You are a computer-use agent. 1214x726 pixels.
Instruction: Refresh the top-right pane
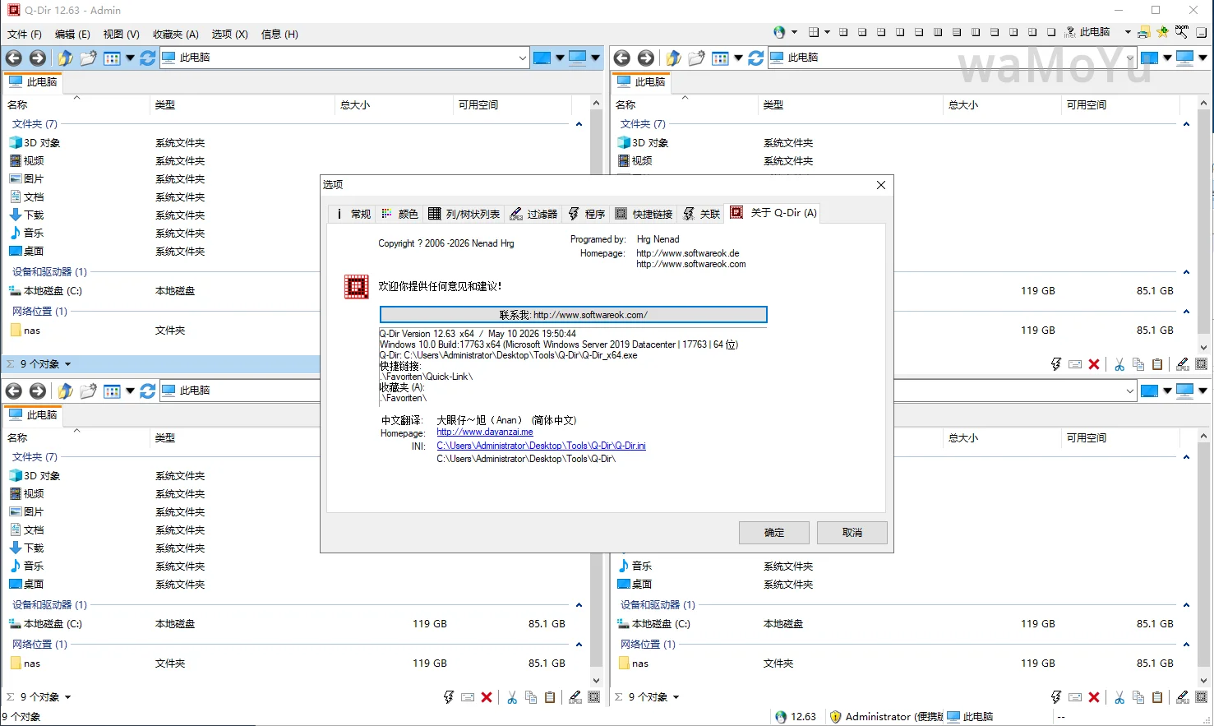[x=756, y=58]
